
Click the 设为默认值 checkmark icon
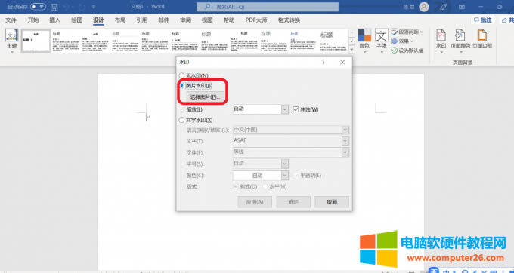click(395, 51)
